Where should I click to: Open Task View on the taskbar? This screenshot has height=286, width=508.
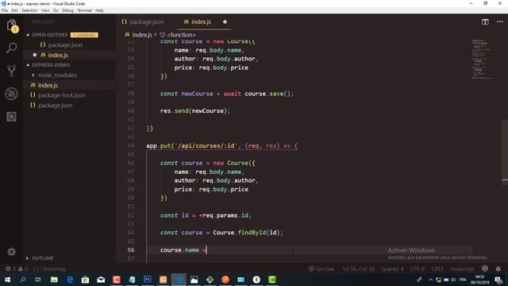pos(38,280)
